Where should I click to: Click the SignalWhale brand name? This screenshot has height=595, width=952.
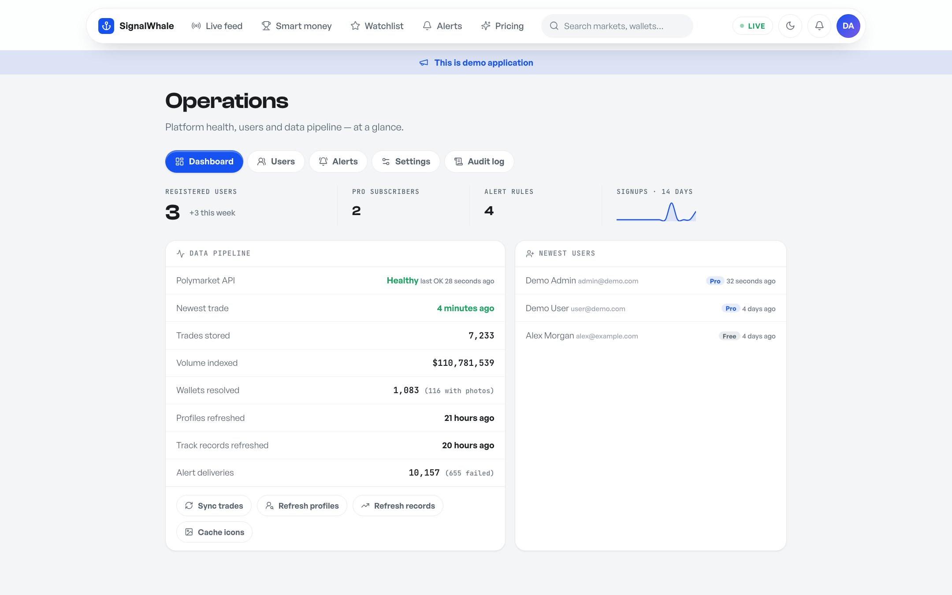(x=147, y=26)
